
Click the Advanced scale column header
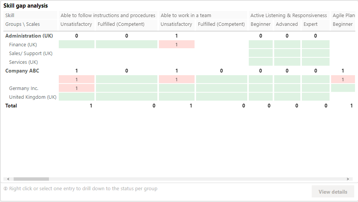(x=287, y=24)
